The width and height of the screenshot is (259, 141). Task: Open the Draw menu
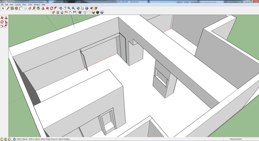coord(24,5)
